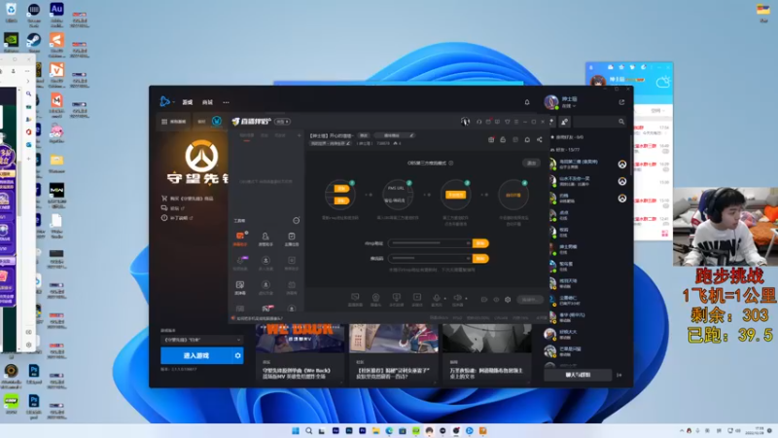Click the bell icon in live companion header
Screen dimensions: 778x438
527,140
